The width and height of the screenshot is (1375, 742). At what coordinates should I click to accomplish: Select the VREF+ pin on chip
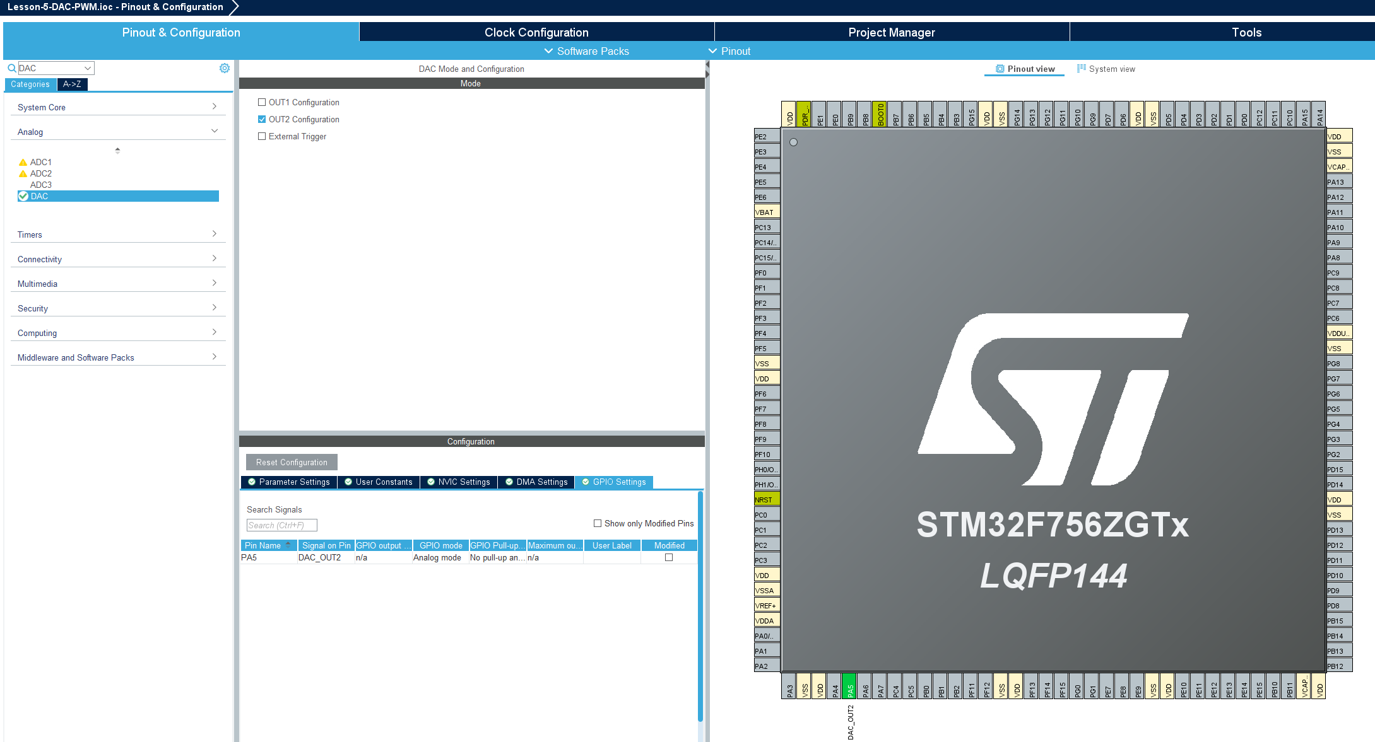pos(767,605)
